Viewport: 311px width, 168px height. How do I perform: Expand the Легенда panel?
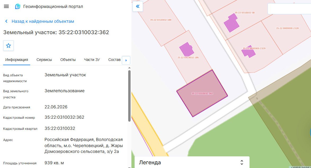(x=242, y=162)
